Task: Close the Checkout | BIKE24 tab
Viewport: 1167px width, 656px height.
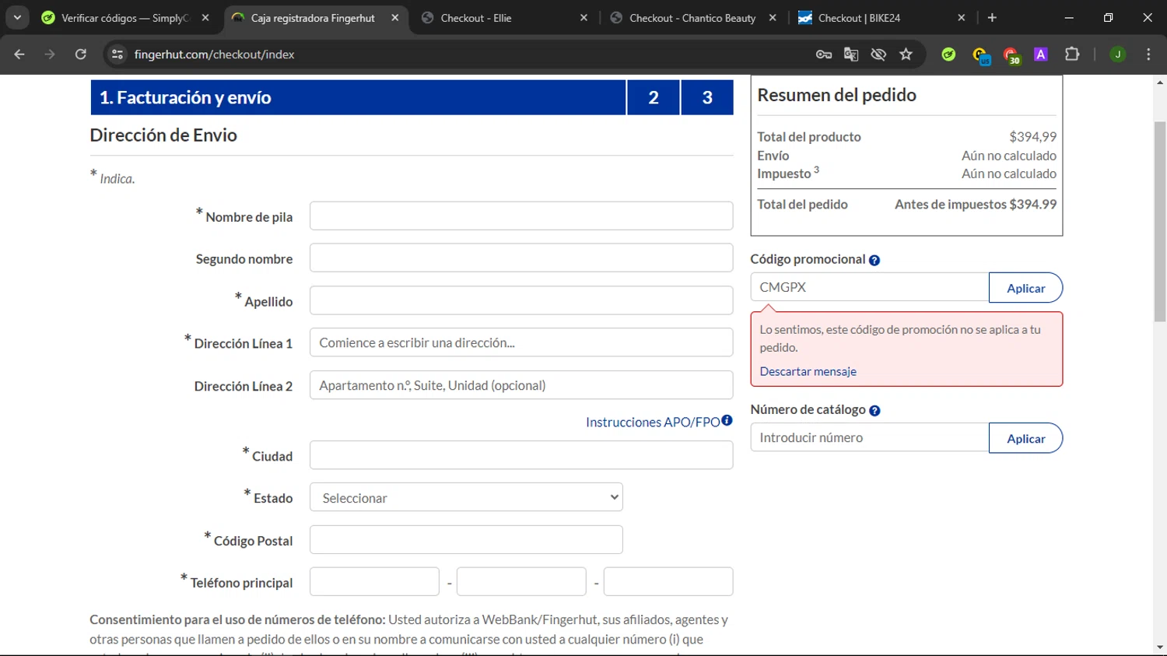Action: (x=962, y=18)
